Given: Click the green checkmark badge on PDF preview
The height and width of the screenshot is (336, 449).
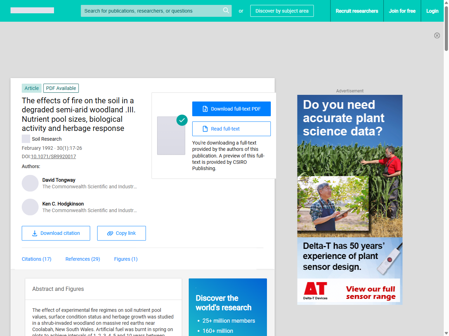Looking at the screenshot, I should pyautogui.click(x=182, y=120).
